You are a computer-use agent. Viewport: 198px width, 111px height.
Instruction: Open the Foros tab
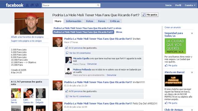coord(101,21)
